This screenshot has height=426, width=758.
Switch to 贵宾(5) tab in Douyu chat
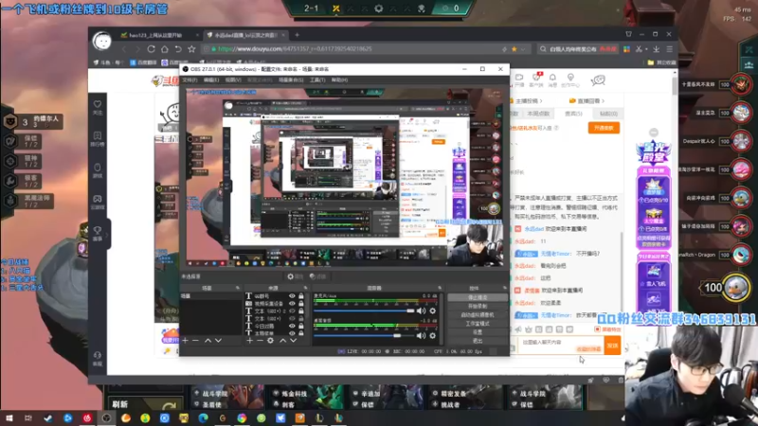coord(573,114)
